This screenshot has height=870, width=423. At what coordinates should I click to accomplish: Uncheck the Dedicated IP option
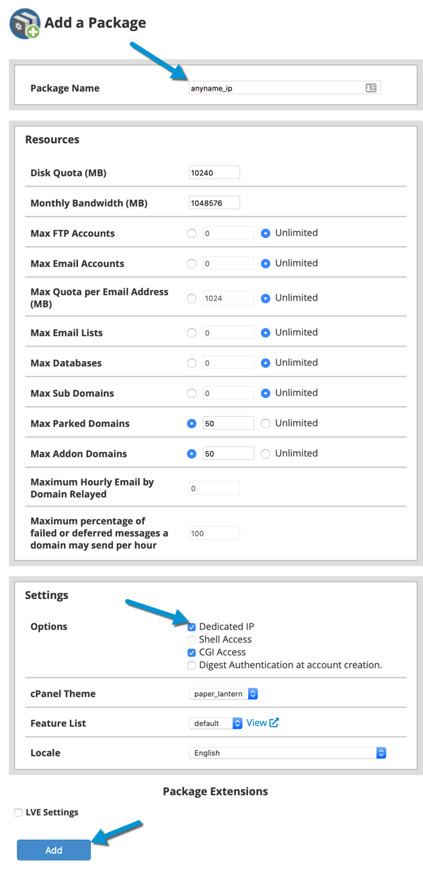click(x=192, y=627)
